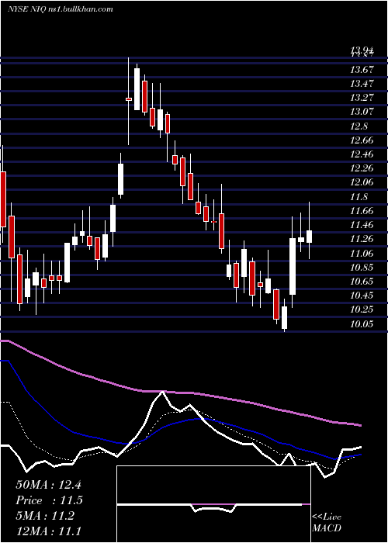Viewport: 388px width, 543px height.
Task: Click the 12.8 price axis label
Action: [x=359, y=126]
